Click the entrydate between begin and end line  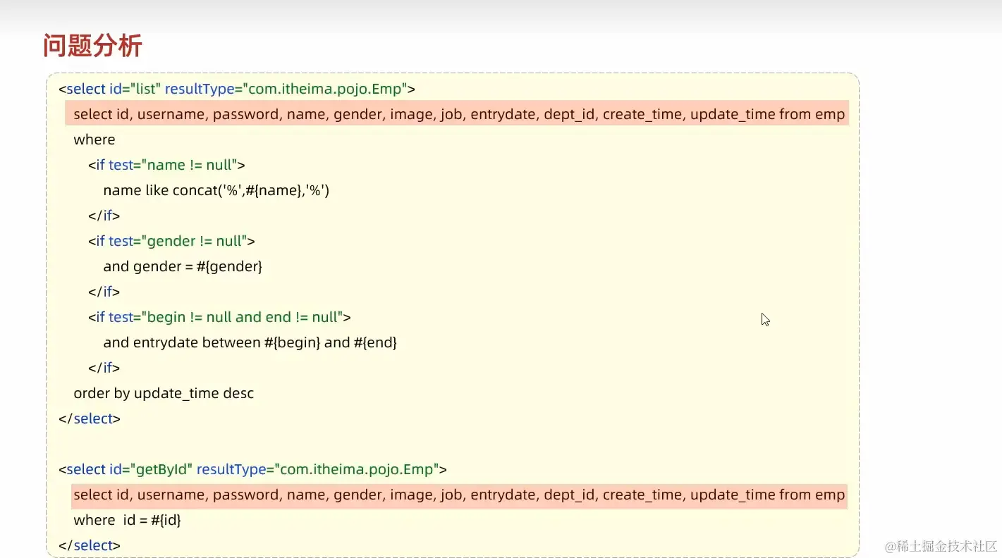tap(250, 342)
